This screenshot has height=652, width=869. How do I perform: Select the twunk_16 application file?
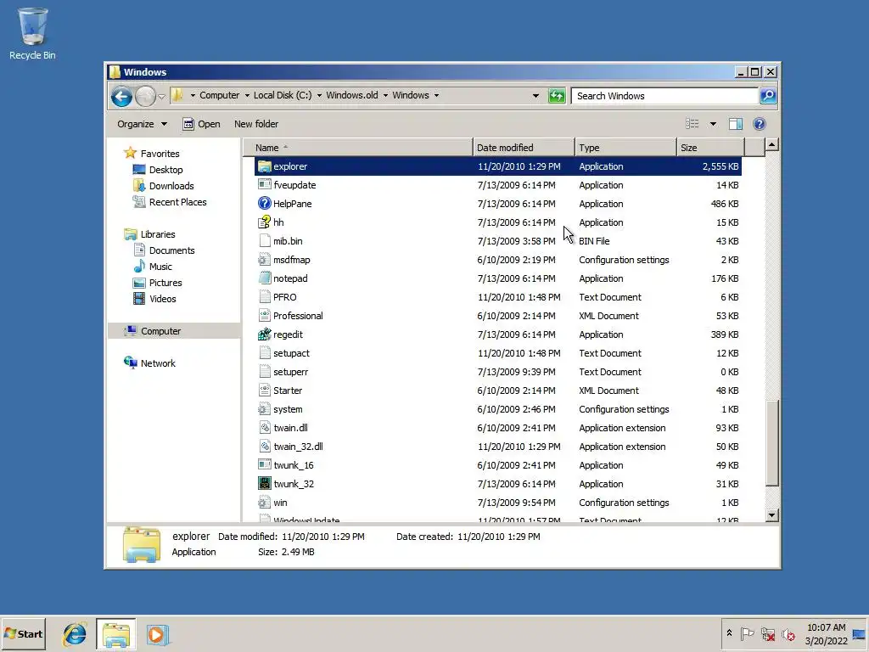[x=497, y=465]
